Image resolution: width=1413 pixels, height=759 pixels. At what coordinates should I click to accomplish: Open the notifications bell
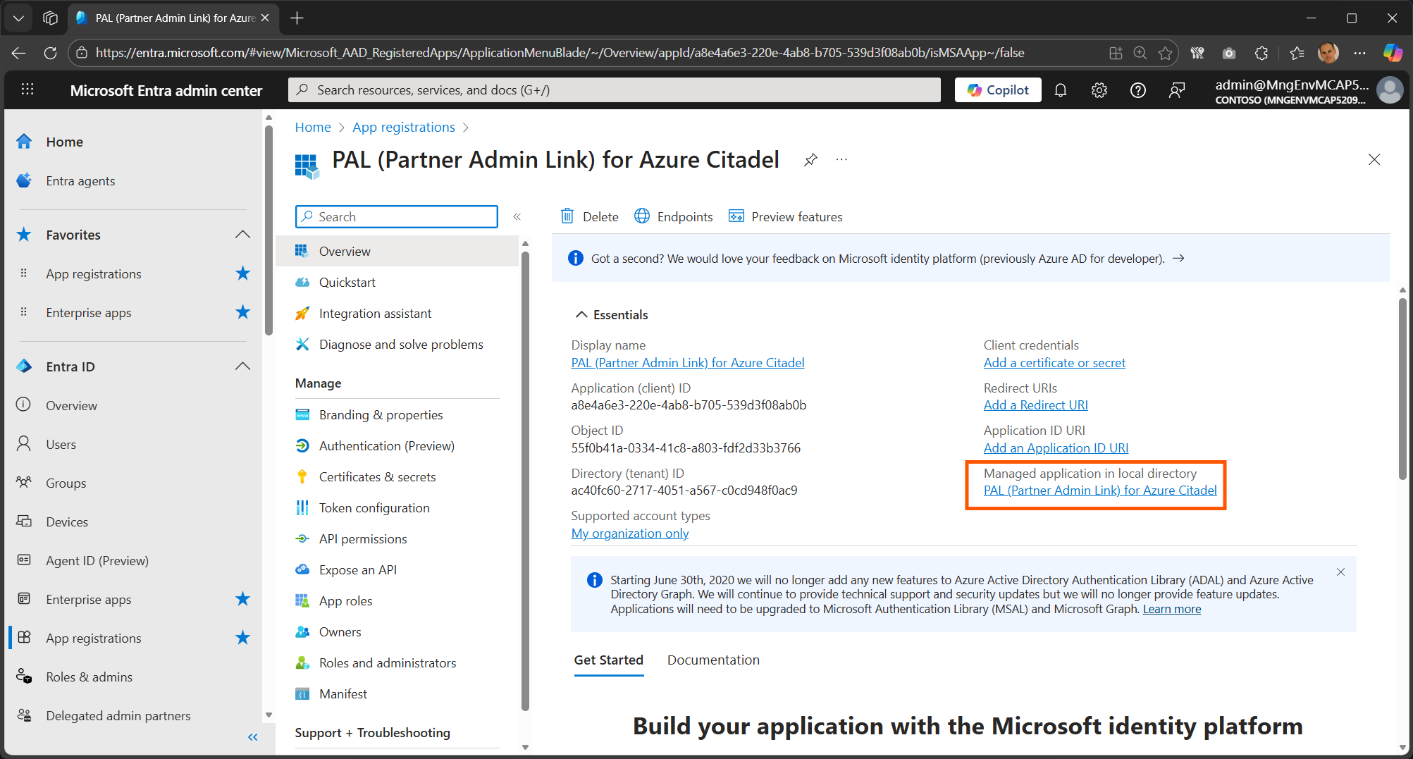pos(1061,90)
